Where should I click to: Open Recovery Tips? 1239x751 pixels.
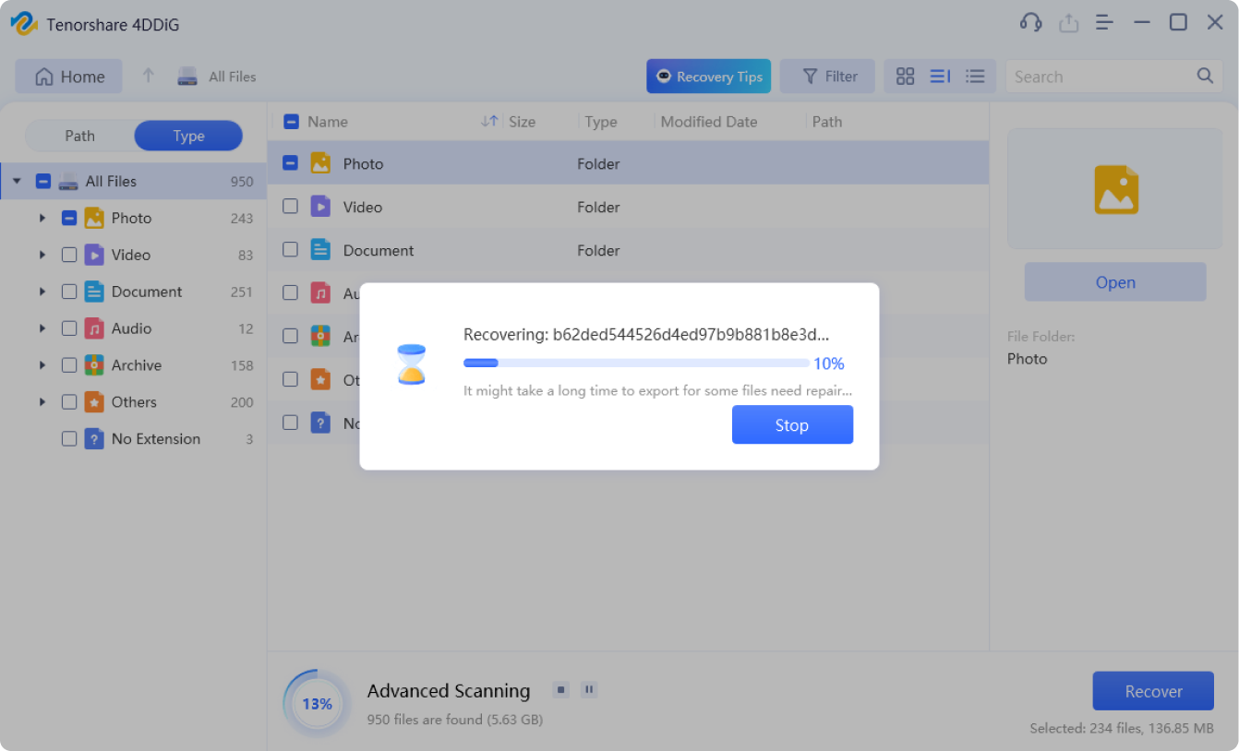click(708, 77)
